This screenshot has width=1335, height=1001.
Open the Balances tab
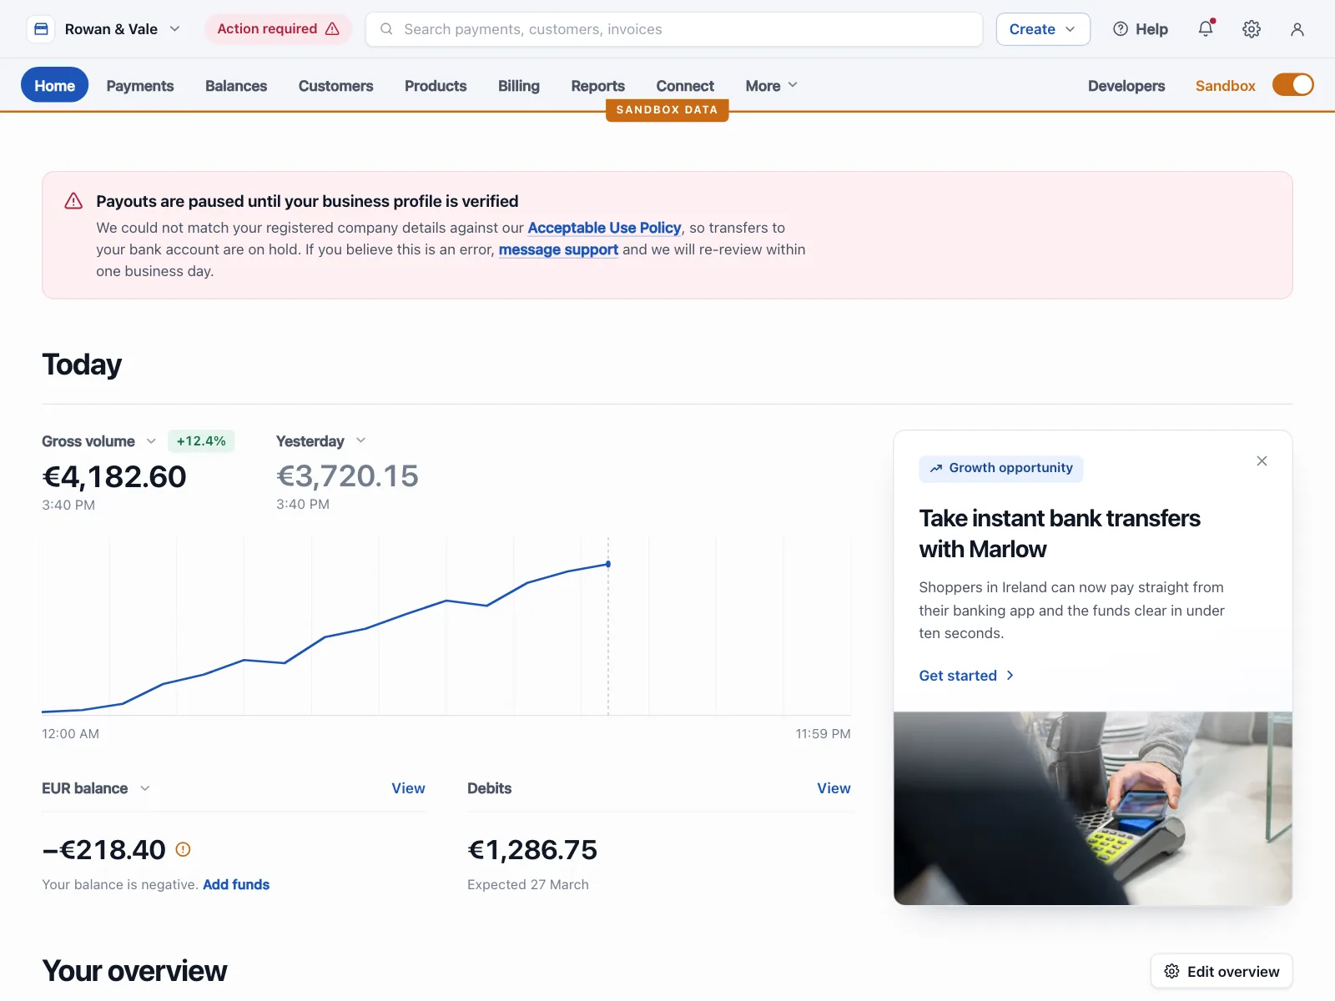click(x=236, y=86)
